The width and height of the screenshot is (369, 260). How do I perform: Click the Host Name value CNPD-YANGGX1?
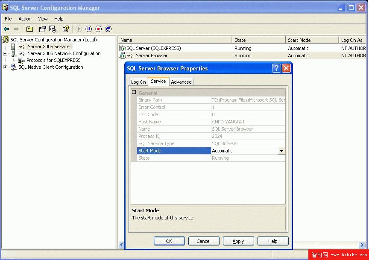point(228,122)
